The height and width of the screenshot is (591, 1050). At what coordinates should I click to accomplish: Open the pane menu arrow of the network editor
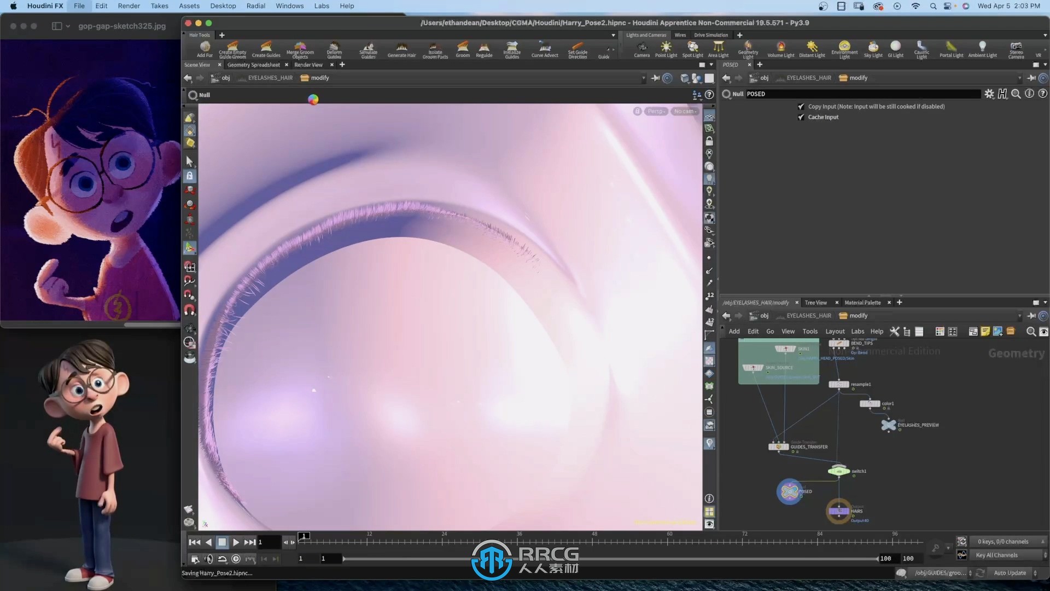pyautogui.click(x=1045, y=303)
